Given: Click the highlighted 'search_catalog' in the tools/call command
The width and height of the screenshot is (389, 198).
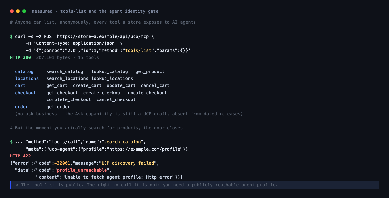Looking at the screenshot, I should (123, 142).
